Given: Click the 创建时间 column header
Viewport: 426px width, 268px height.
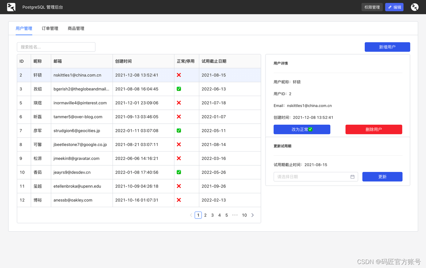Looking at the screenshot, I should click(x=143, y=61).
